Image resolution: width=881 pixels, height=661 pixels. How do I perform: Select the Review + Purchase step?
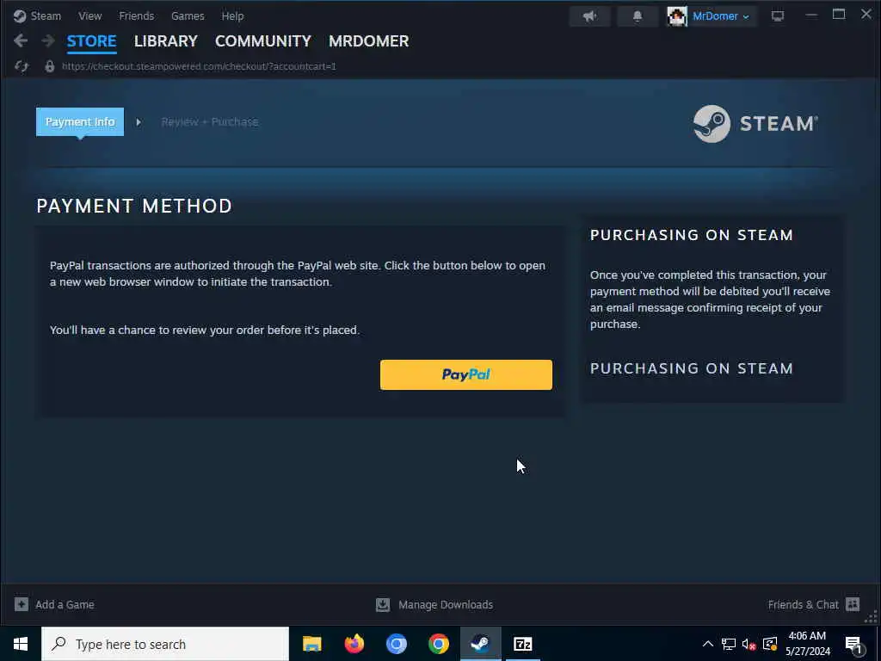pyautogui.click(x=210, y=121)
